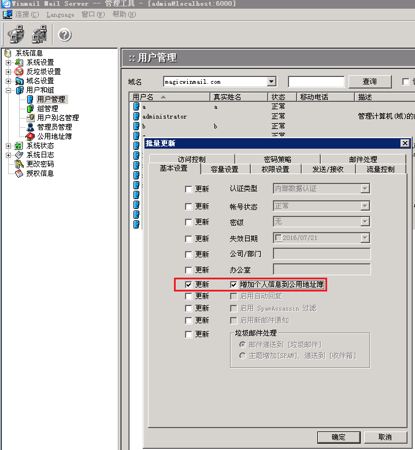Select 反垃圾设置 icon in tree

coord(19,72)
